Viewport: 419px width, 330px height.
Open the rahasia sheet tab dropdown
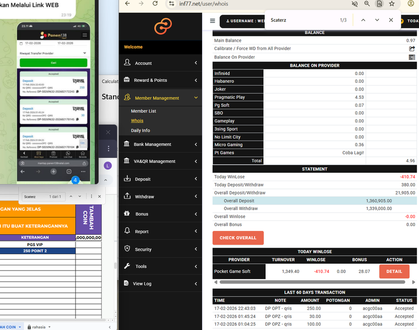click(x=49, y=327)
